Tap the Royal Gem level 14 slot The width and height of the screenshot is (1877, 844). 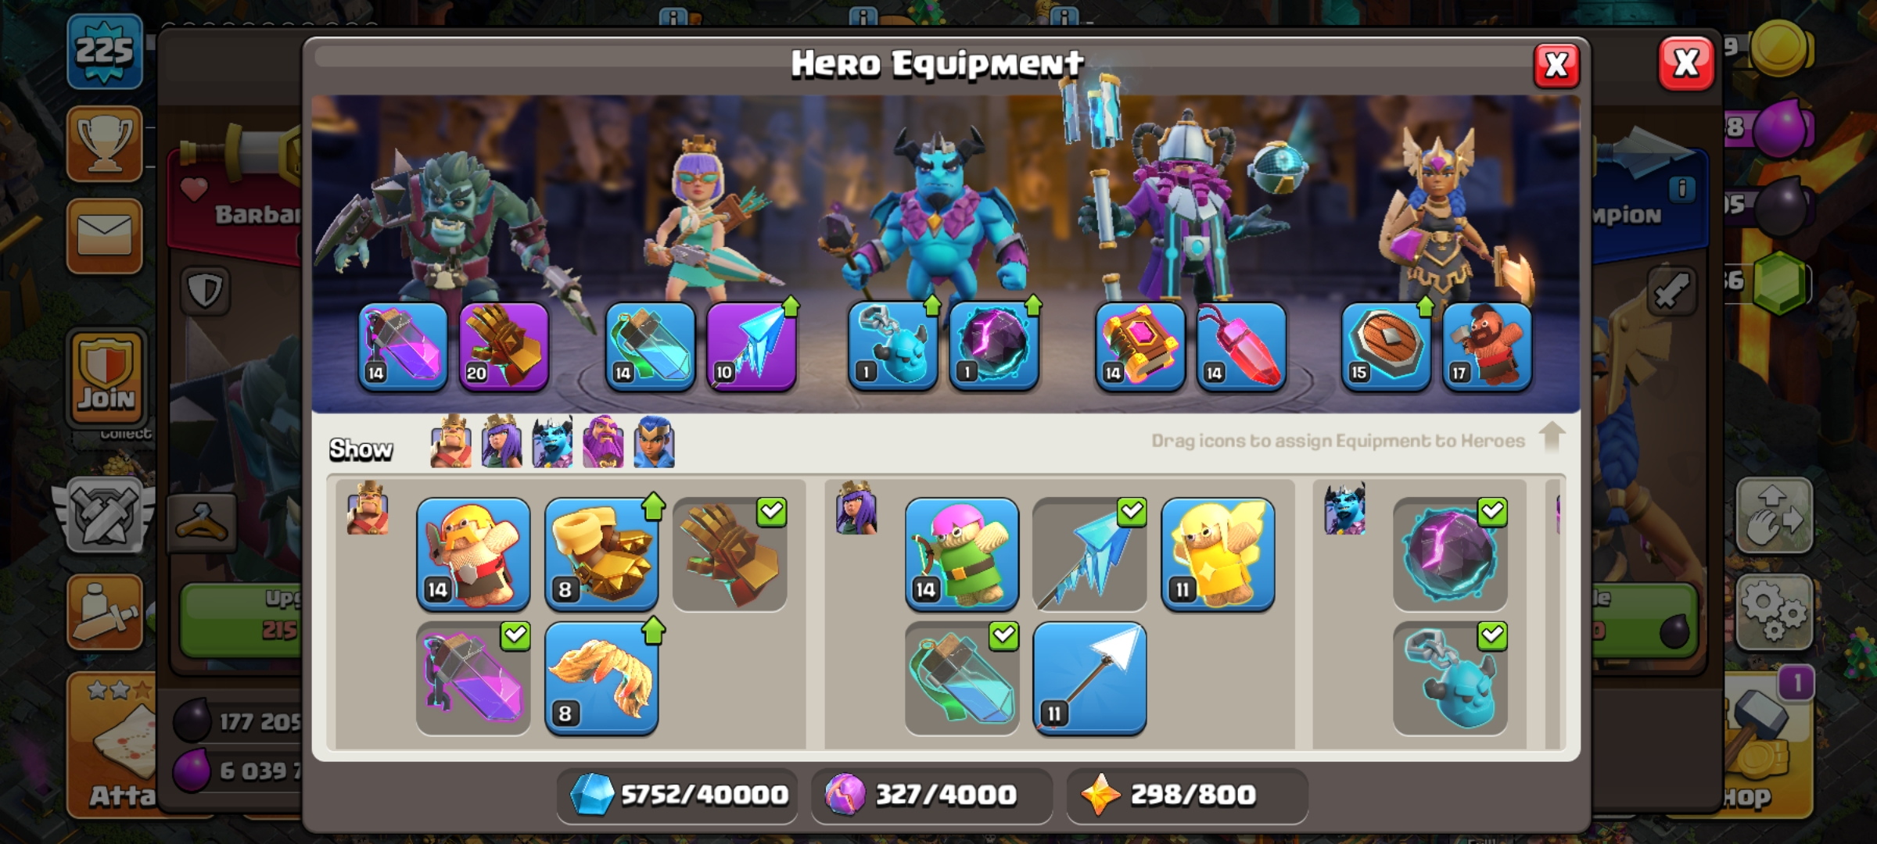1241,346
